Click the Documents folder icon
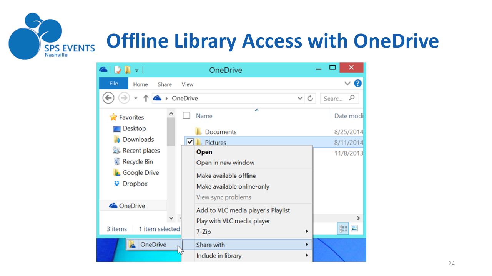The image size is (492, 276). click(198, 131)
